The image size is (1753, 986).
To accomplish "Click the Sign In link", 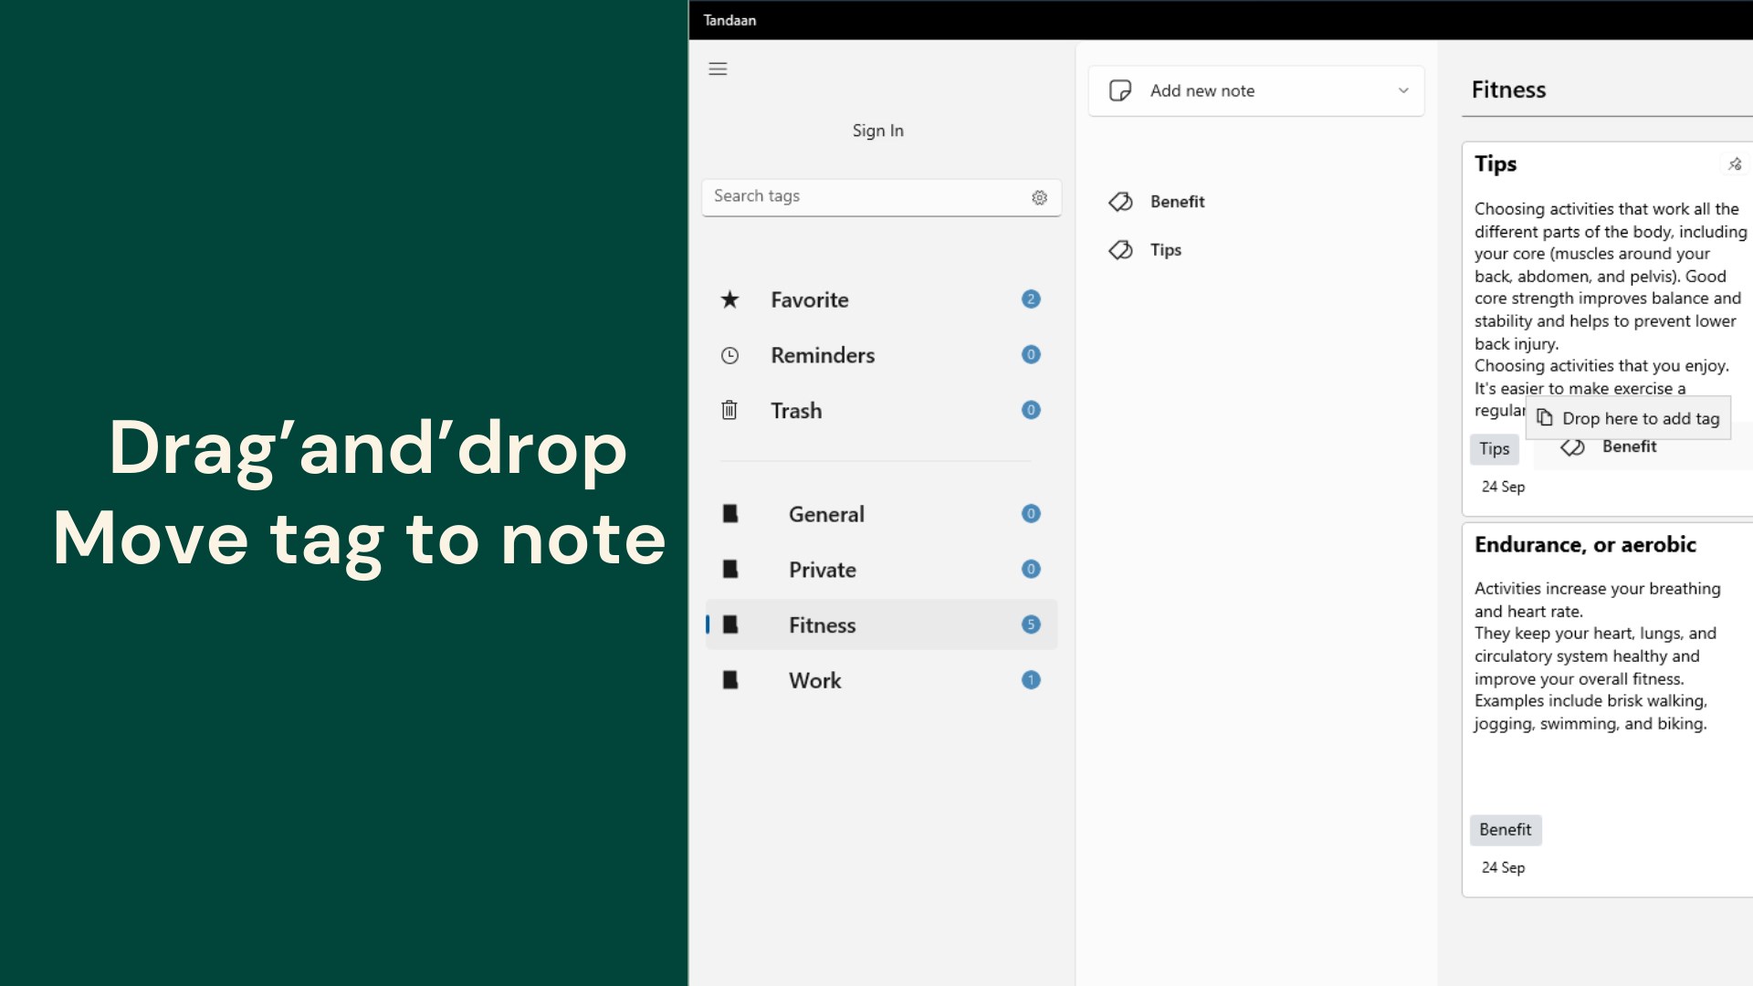I will pyautogui.click(x=877, y=131).
